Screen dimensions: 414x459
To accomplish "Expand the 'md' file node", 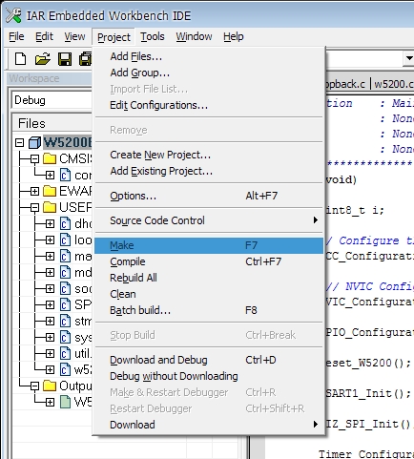I will coord(50,273).
